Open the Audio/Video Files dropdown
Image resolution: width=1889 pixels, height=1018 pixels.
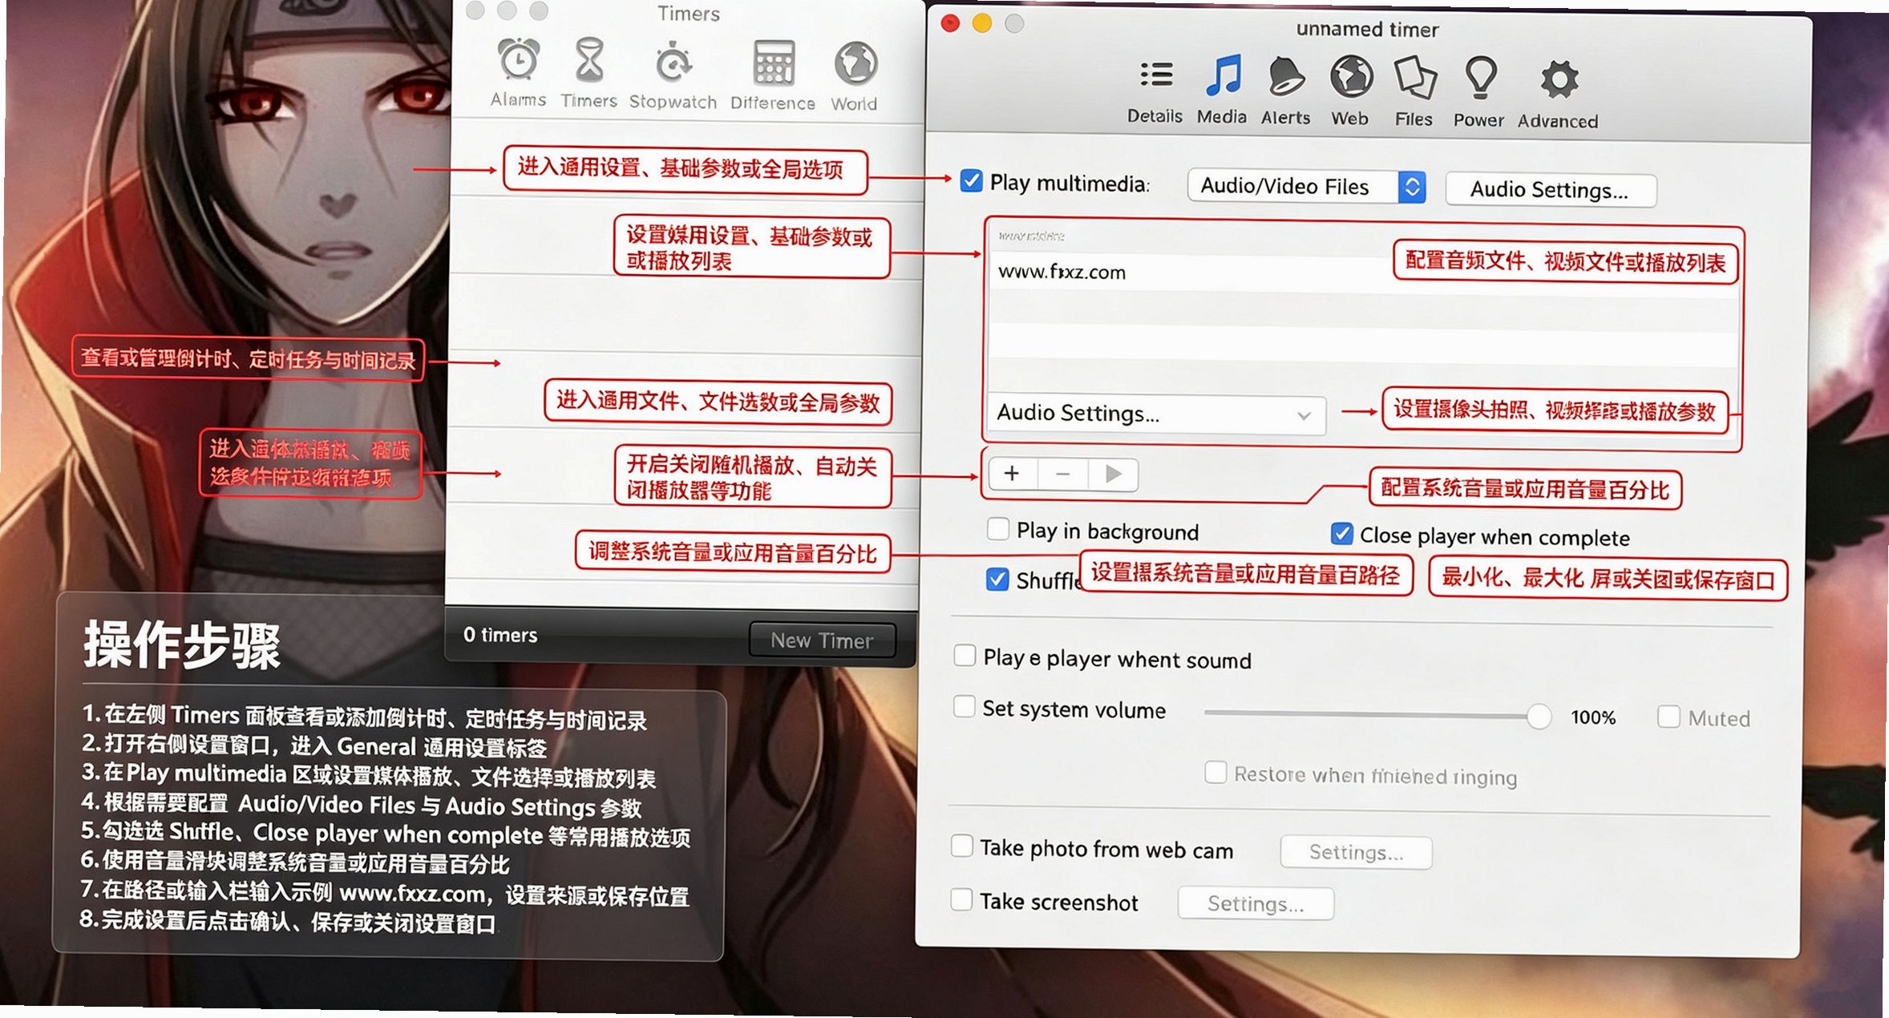(1306, 187)
